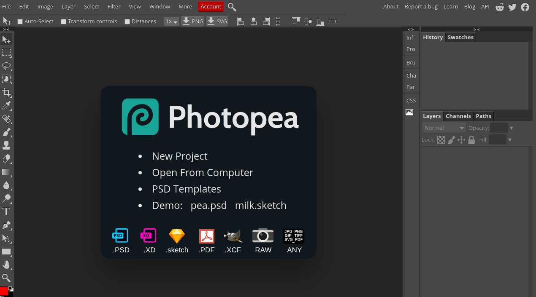Select the Rectangle shape tool
This screenshot has width=536, height=297.
pos(6,252)
